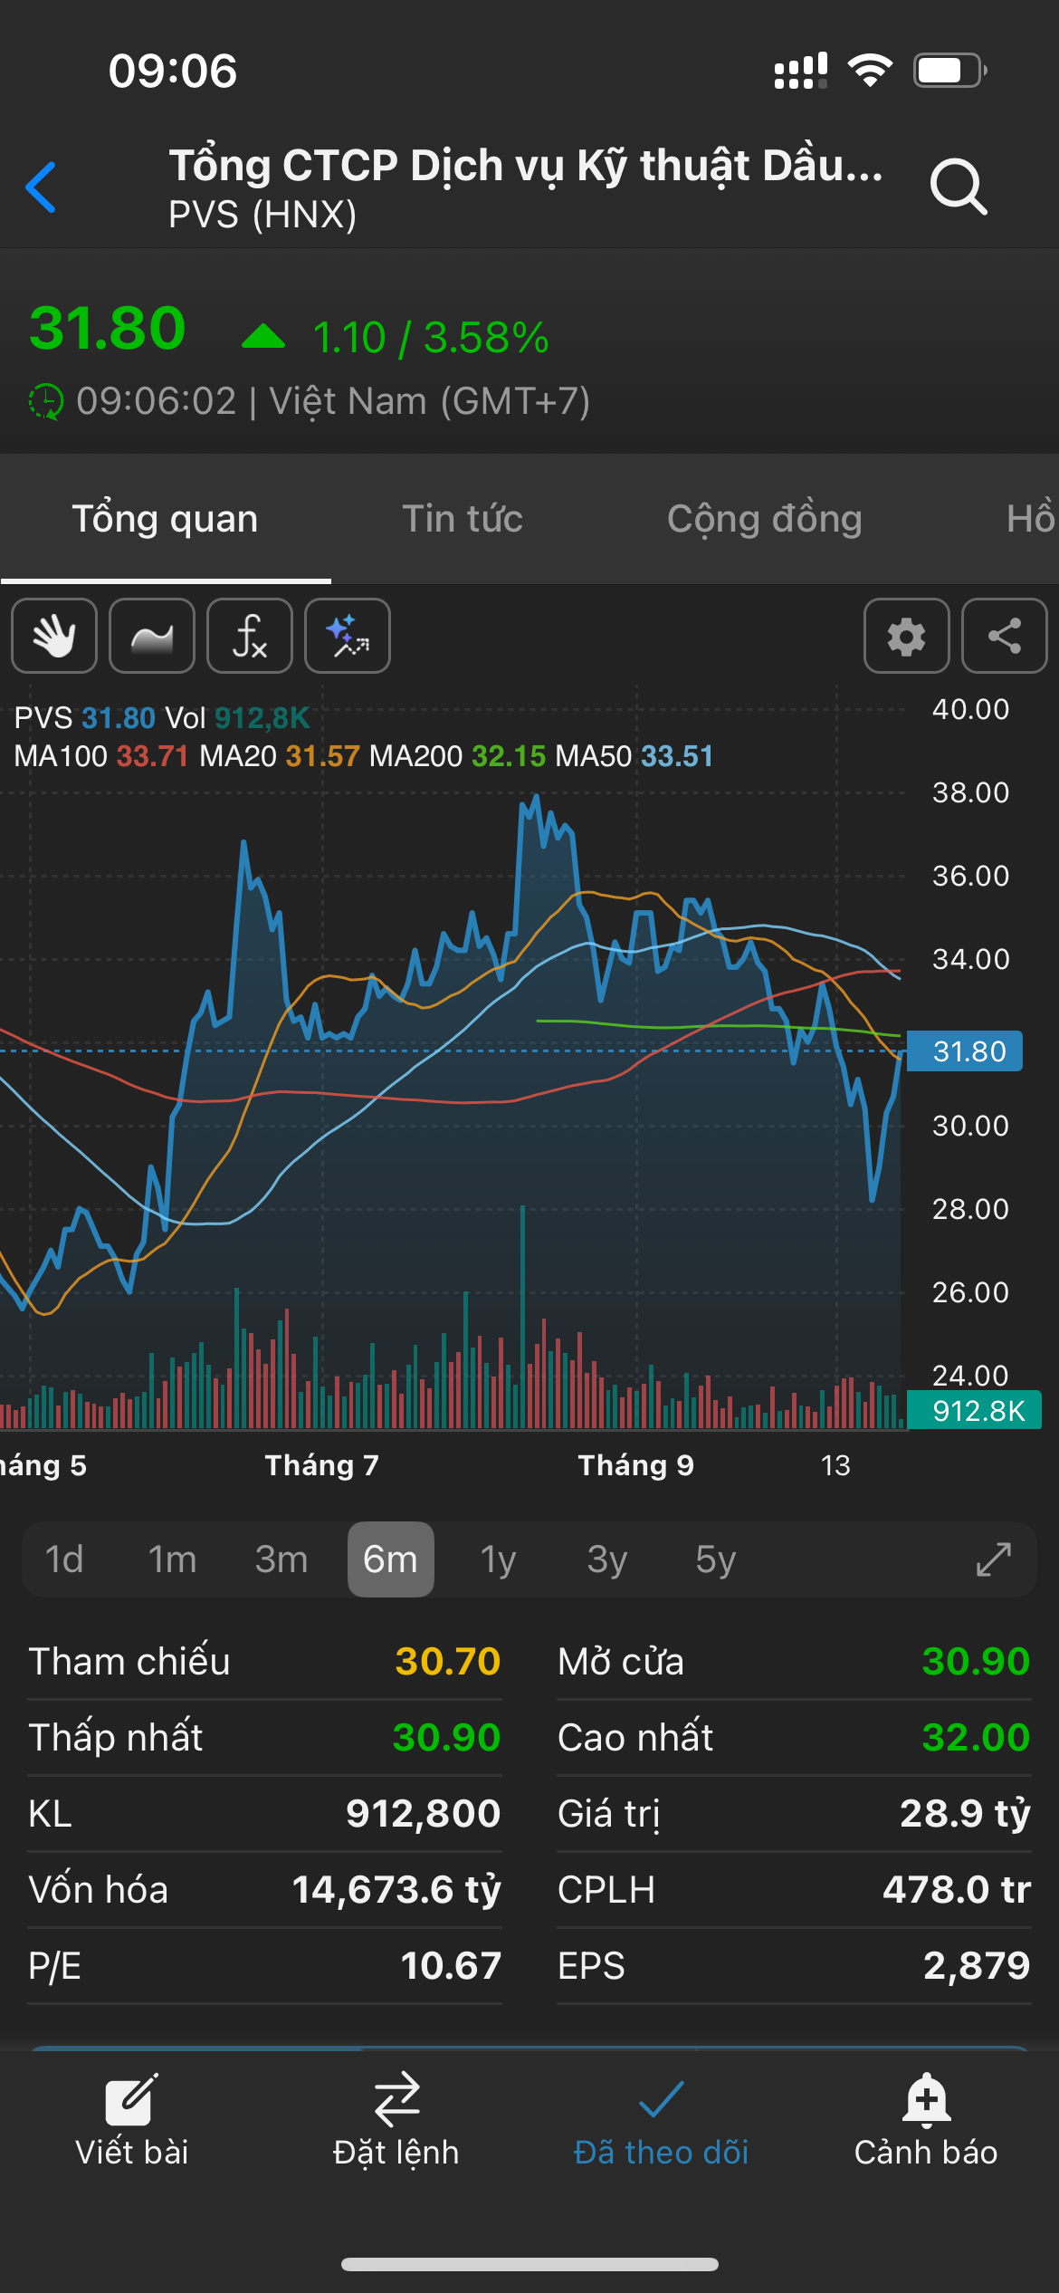Viewport: 1059px width, 2293px height.
Task: Choose the 3m chart period
Action: [281, 1559]
